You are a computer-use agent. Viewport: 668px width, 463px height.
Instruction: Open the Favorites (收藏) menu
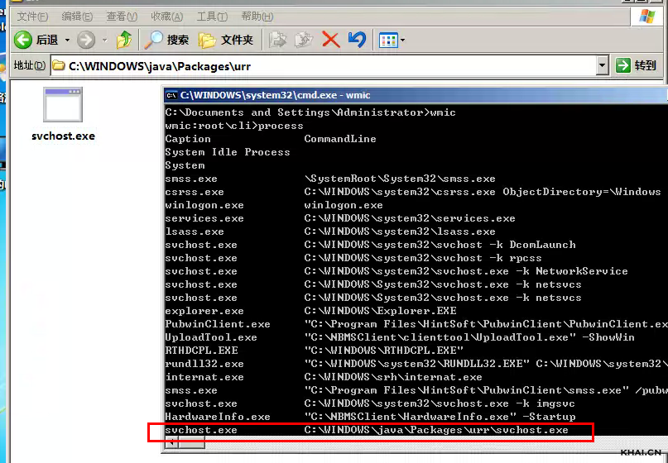166,17
